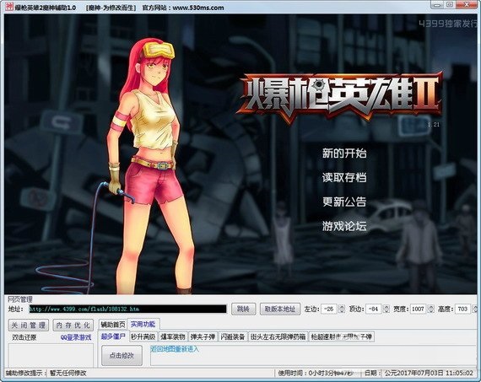Screen dimensions: 481x382
Task: Decrease the 顶边 value with down arrow
Action: 386,311
